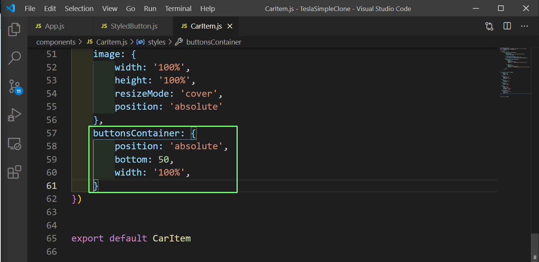Open the Run and Debug view
The width and height of the screenshot is (539, 262).
(x=14, y=115)
